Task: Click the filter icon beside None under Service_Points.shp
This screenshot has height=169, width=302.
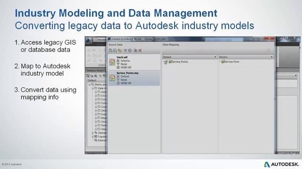Action: 118,80
